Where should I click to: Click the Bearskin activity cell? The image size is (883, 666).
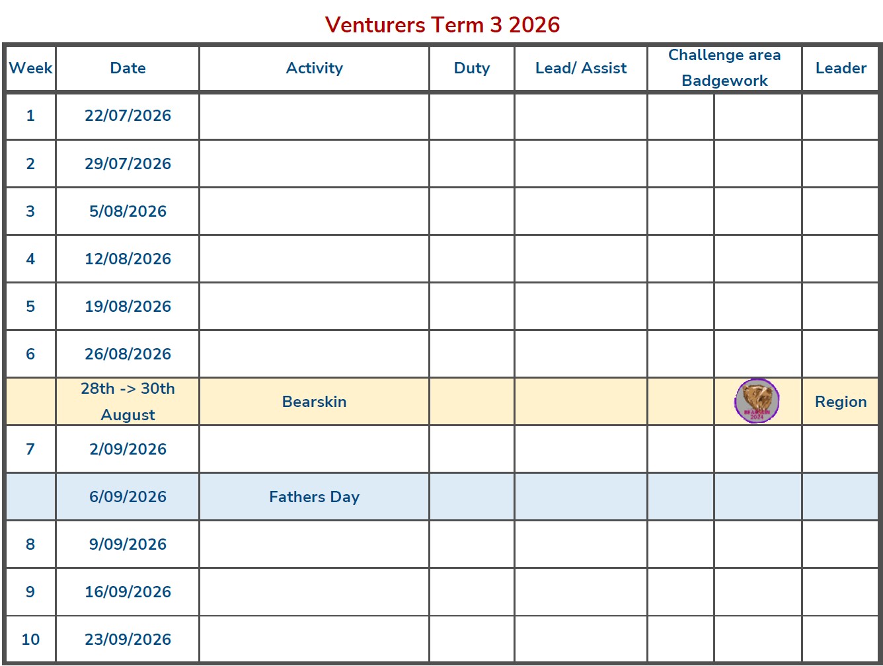[314, 402]
